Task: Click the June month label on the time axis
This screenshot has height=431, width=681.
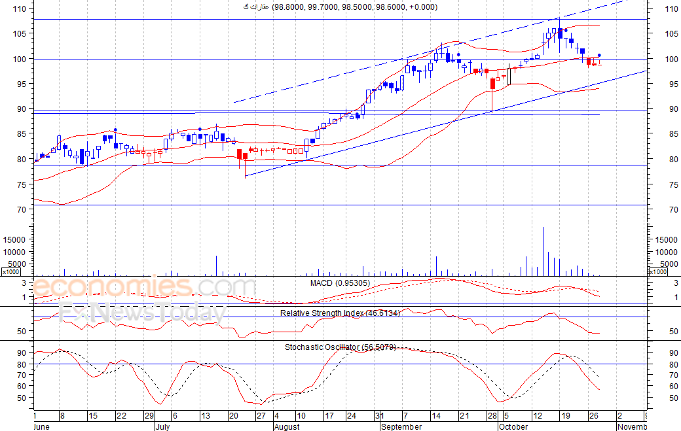Action: [x=41, y=426]
